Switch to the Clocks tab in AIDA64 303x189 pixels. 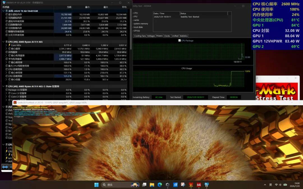click(x=167, y=36)
